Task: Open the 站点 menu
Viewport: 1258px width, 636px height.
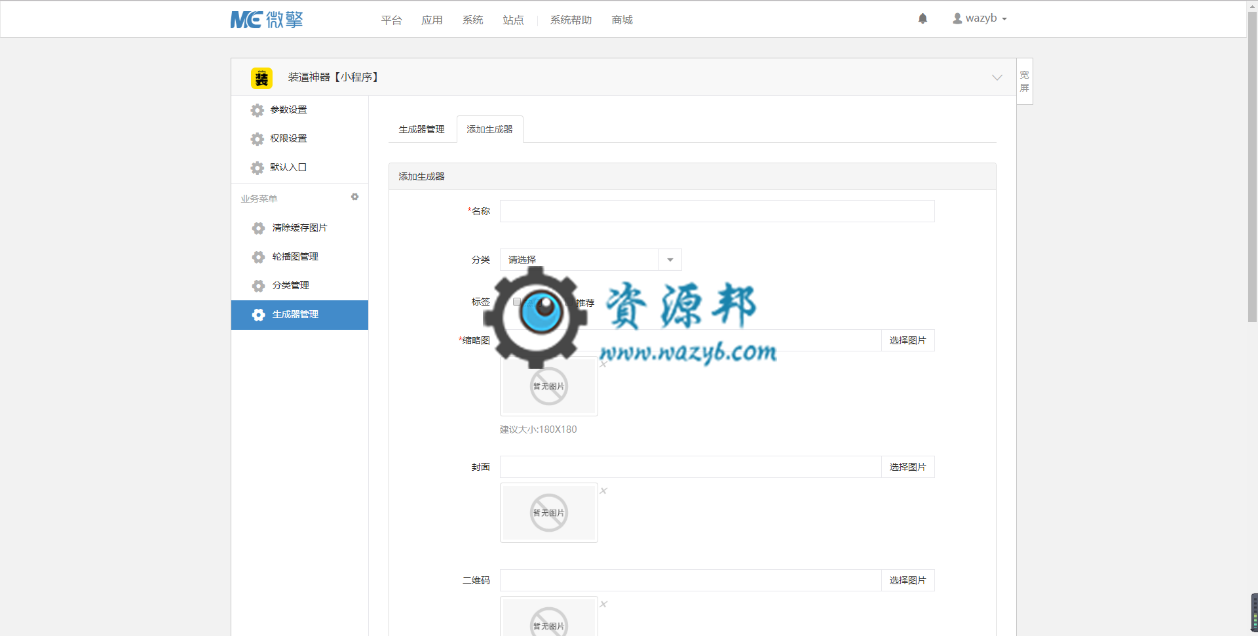Action: click(x=513, y=20)
